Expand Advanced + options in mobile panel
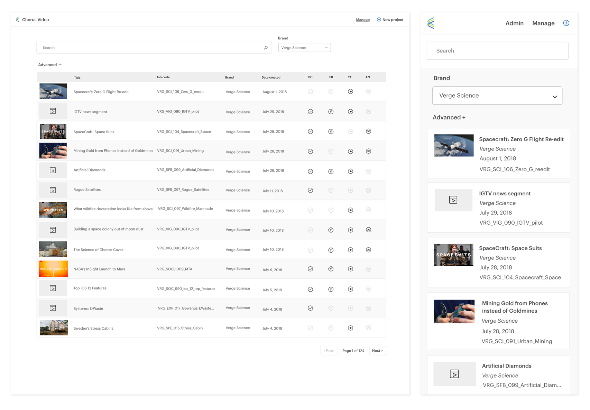 (449, 117)
